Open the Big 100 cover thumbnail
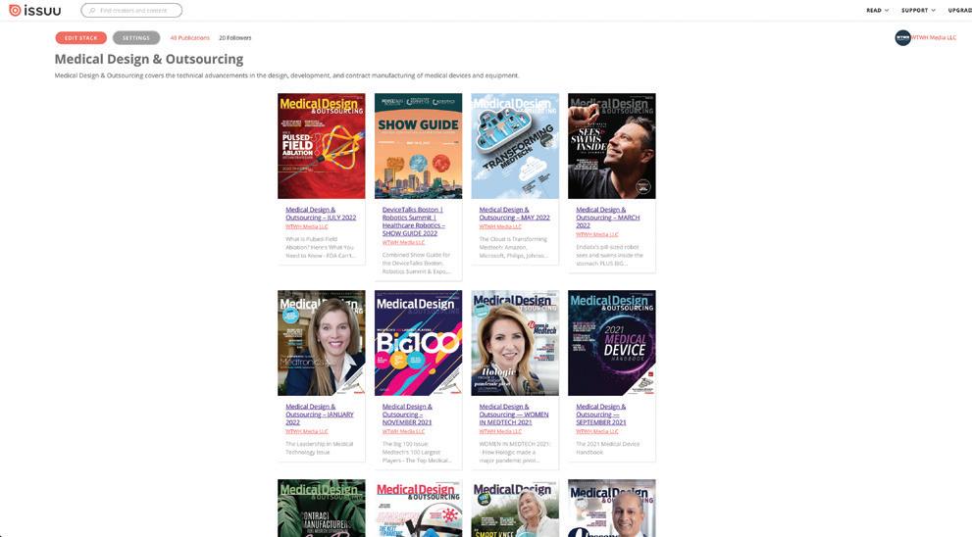 418,343
